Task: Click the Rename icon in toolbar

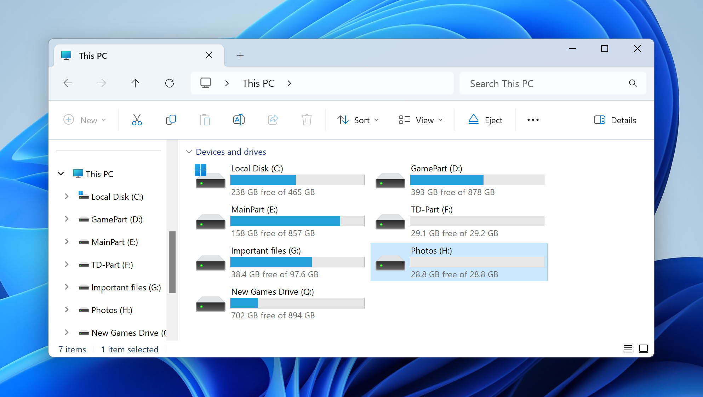Action: pos(239,120)
